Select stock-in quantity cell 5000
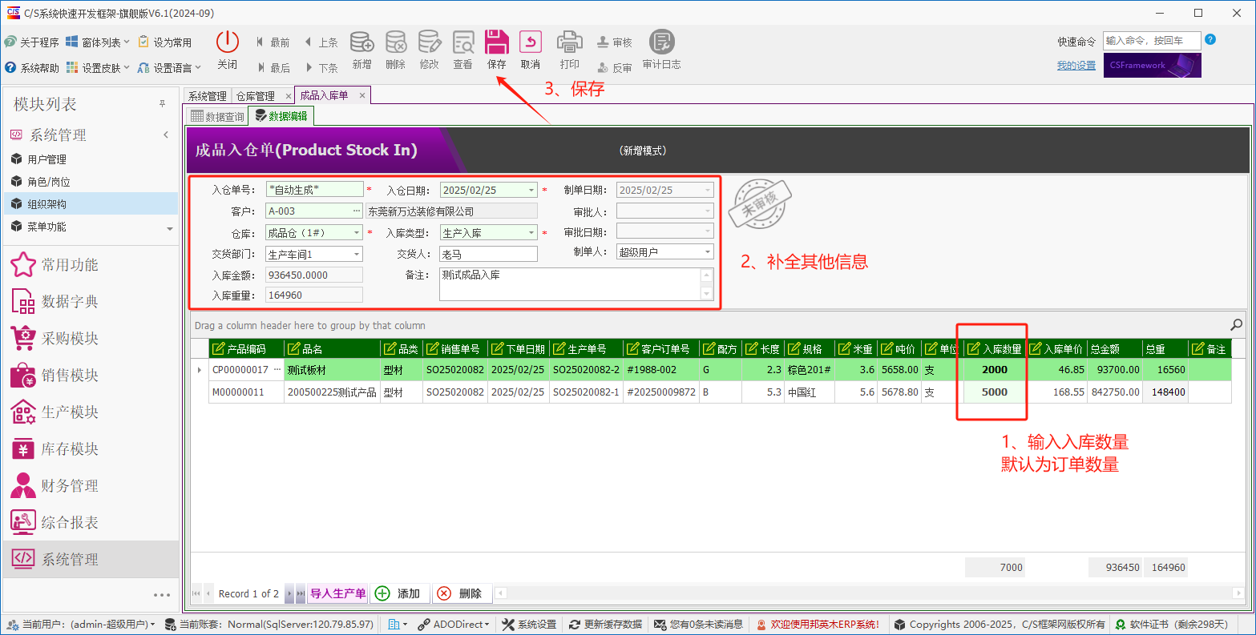This screenshot has height=635, width=1256. pos(994,392)
